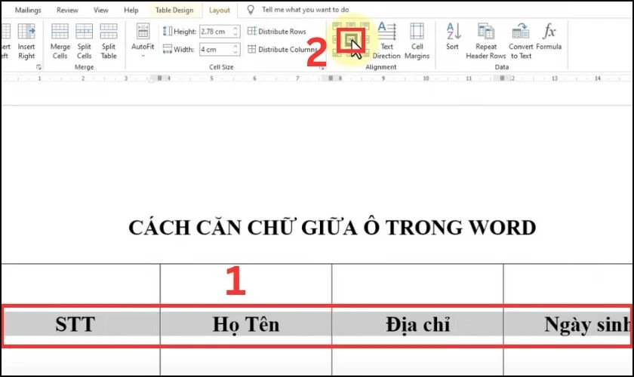
Task: Click the Merge Cells icon
Action: 60,31
